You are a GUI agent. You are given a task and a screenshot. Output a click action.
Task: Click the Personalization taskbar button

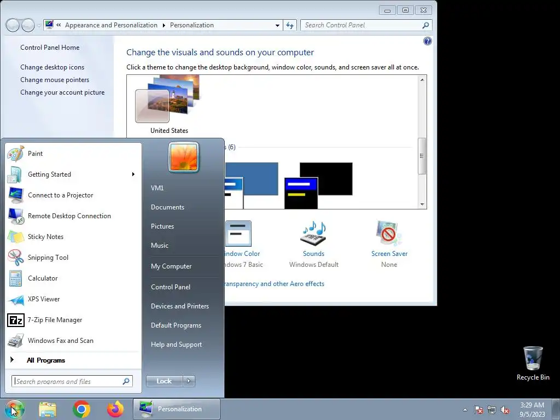(177, 409)
